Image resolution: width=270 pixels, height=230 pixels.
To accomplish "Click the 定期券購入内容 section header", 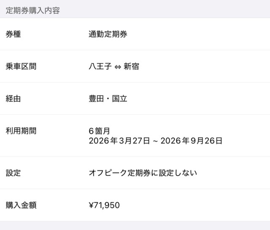I will coord(33,11).
